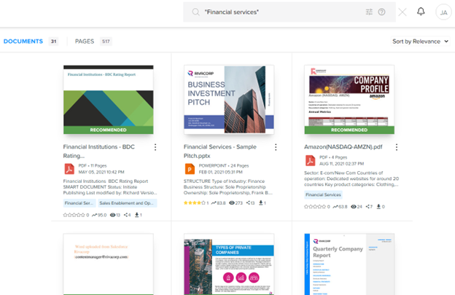Open search help question mark icon

pos(381,12)
